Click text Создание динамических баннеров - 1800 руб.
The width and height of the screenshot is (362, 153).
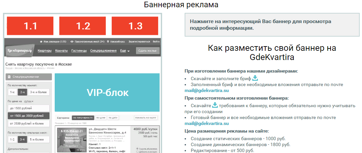tap(241, 144)
